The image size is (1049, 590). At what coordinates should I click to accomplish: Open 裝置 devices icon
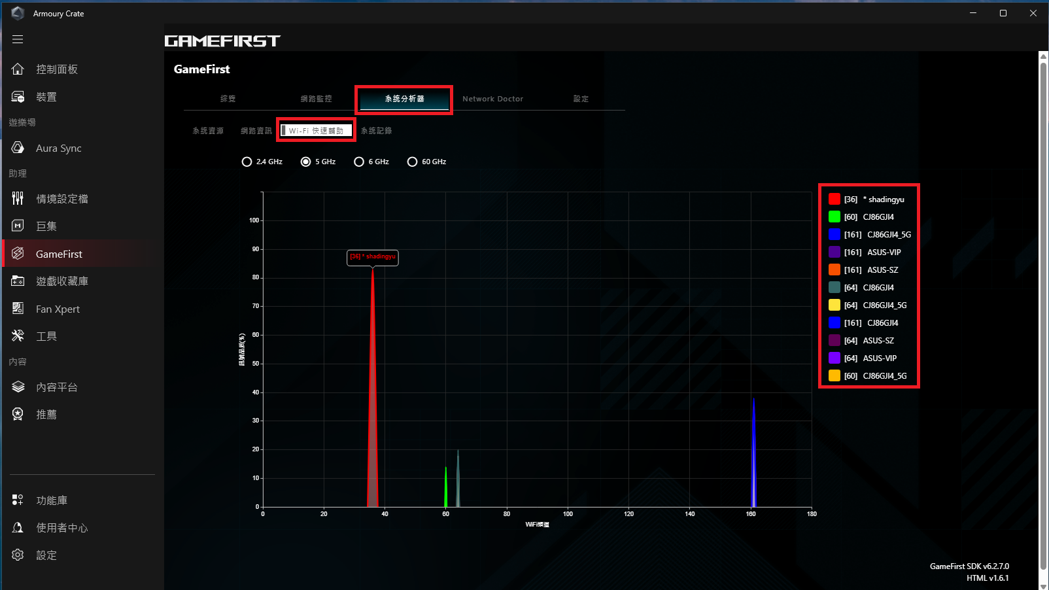(18, 97)
